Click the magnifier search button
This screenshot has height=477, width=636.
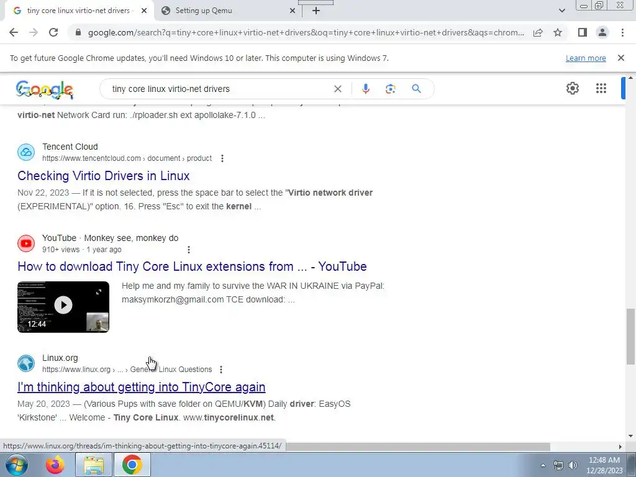416,89
